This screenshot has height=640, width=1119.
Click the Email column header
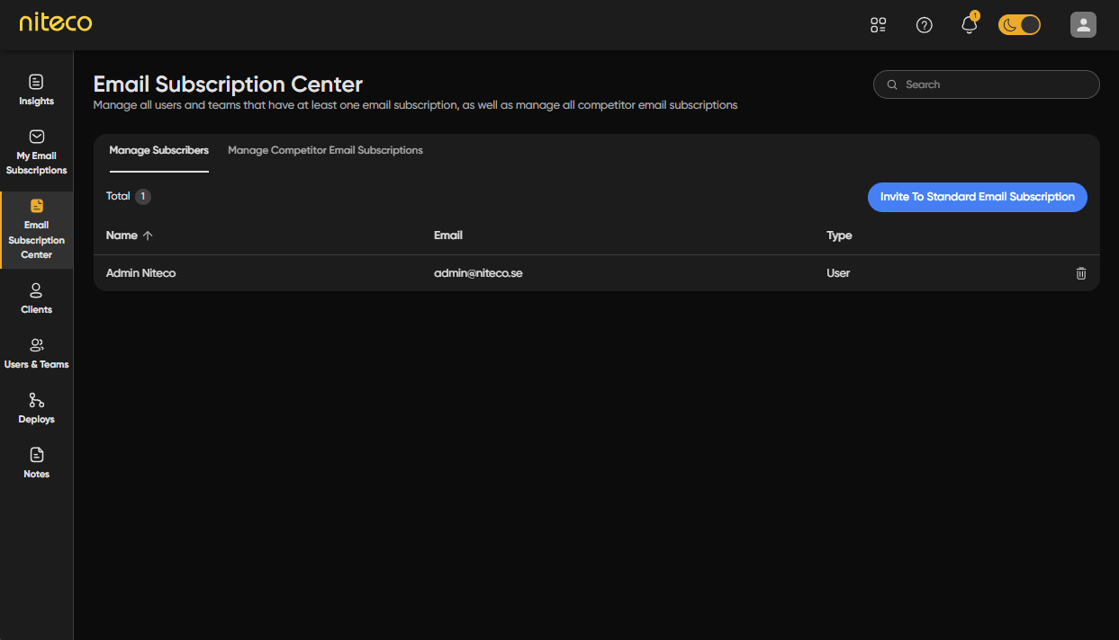448,236
